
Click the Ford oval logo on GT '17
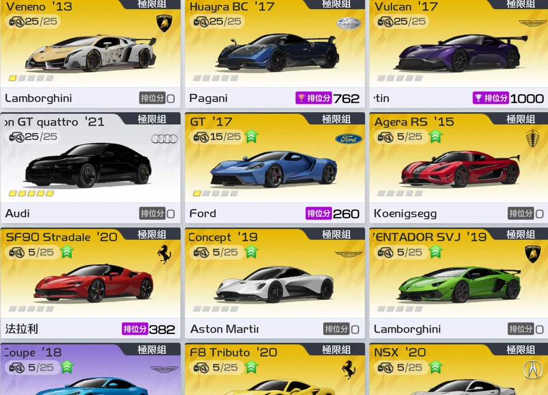tap(348, 139)
